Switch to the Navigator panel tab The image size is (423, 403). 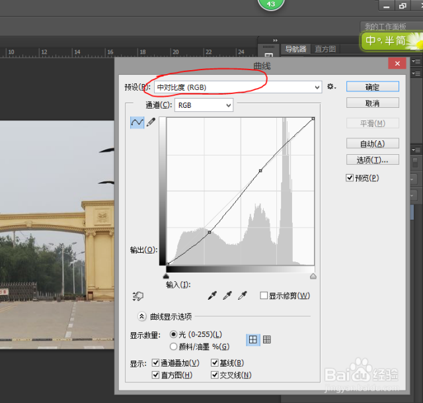click(x=295, y=49)
